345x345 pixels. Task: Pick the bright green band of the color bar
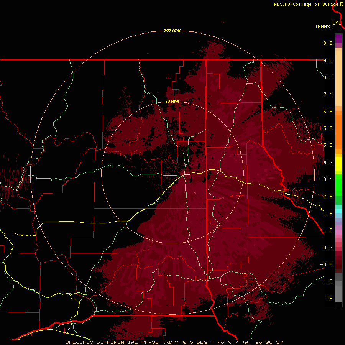(x=338, y=185)
